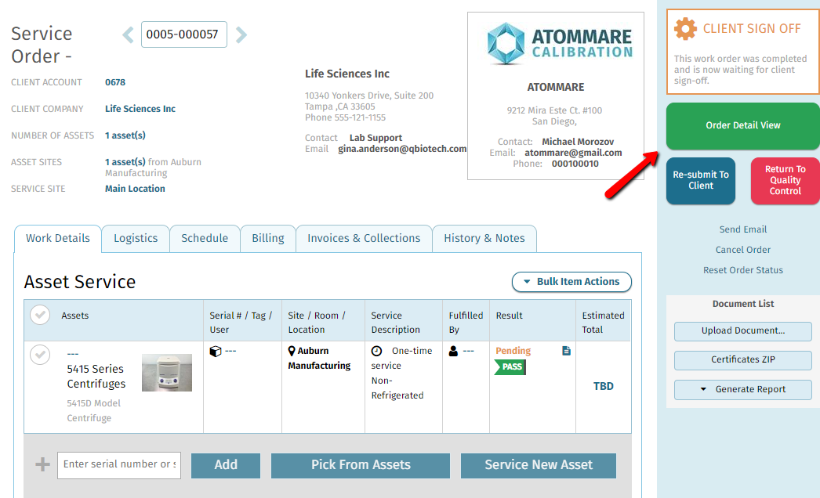Click the green PASS flag badge
The width and height of the screenshot is (820, 498).
coord(510,366)
